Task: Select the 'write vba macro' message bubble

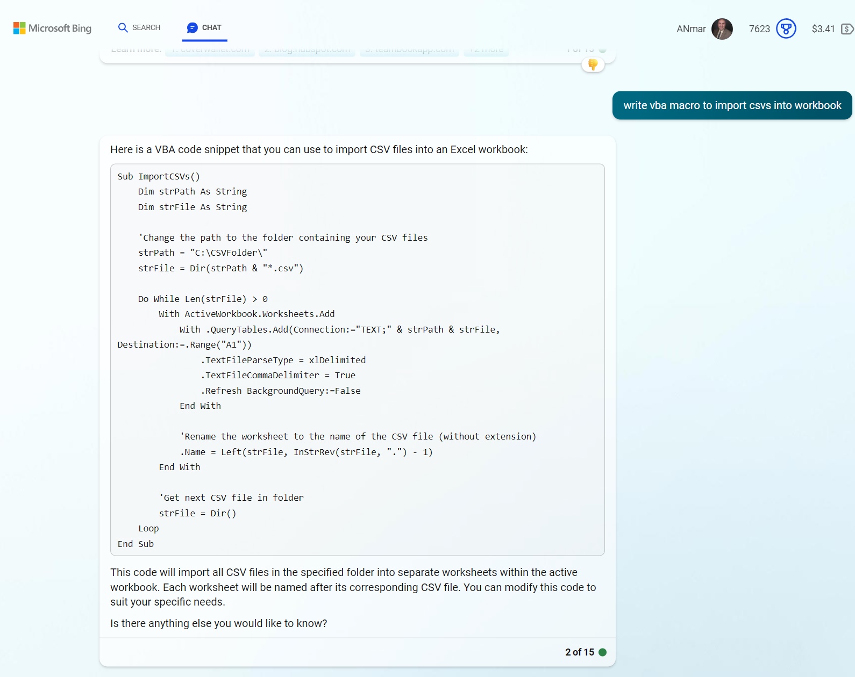Action: tap(732, 105)
